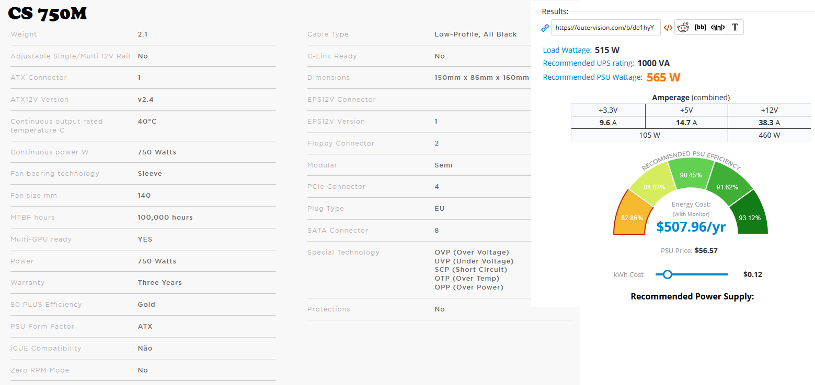Click the Fan size mm value 140
This screenshot has height=385, width=815.
144,195
